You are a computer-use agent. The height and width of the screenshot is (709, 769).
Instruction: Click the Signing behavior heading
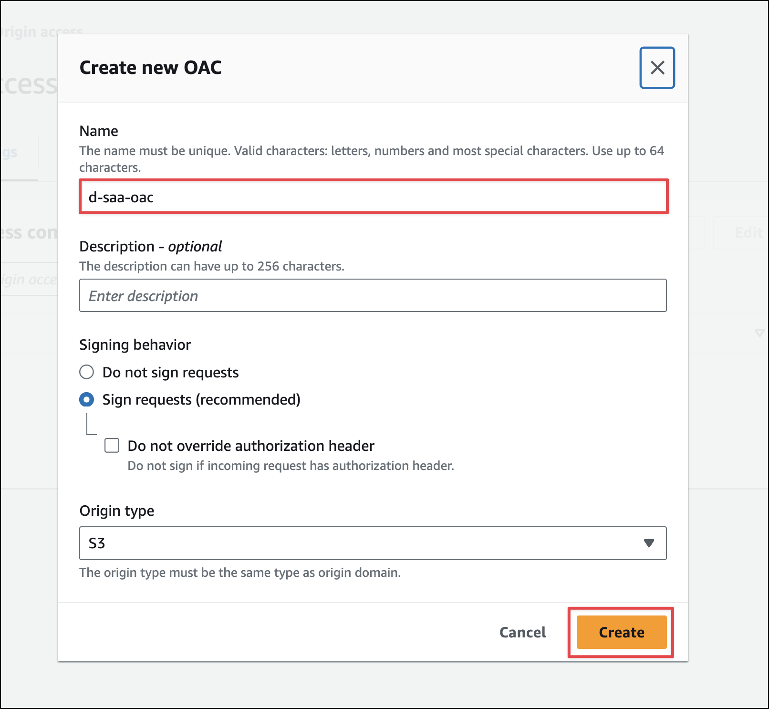[135, 344]
